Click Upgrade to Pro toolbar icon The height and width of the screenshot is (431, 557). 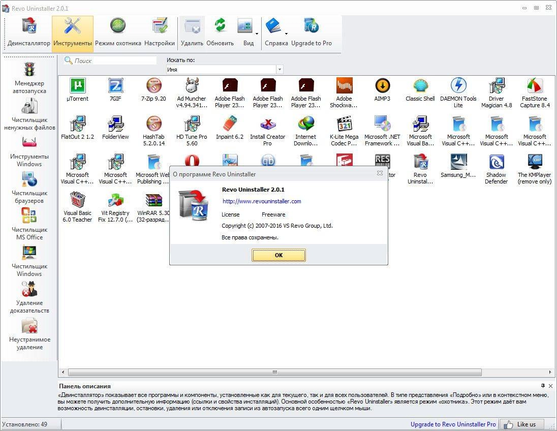point(312,34)
